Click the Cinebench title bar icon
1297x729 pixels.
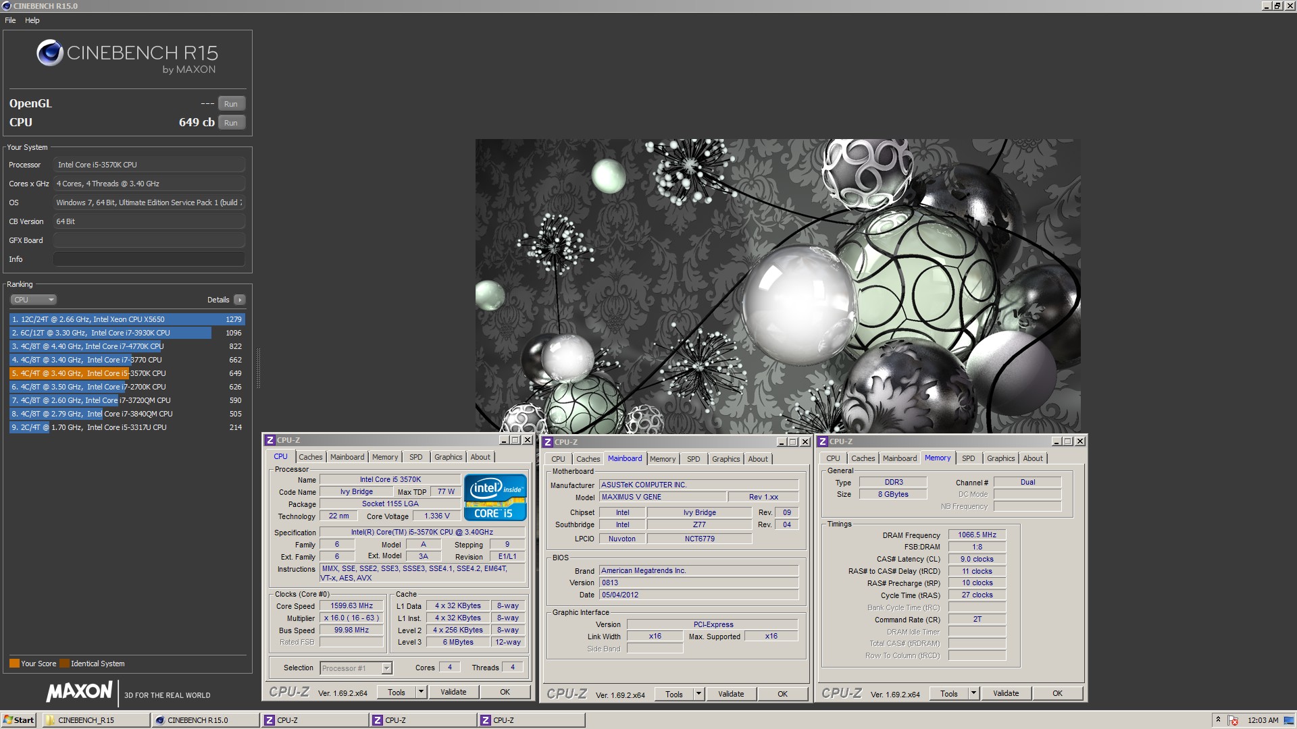[x=6, y=6]
